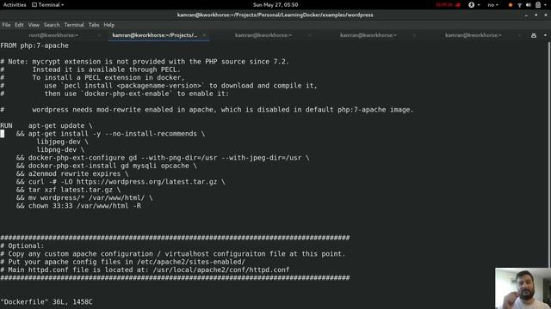Click the 'libjpeg-dev \' line
The height and width of the screenshot is (309, 551).
62,142
